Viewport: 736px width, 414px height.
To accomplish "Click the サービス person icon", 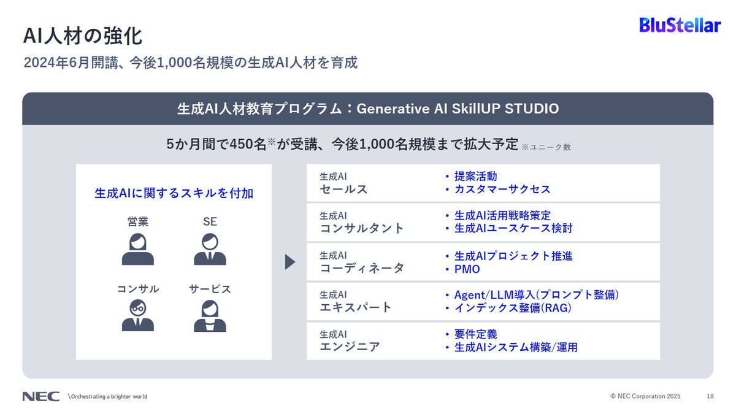I will 210,315.
